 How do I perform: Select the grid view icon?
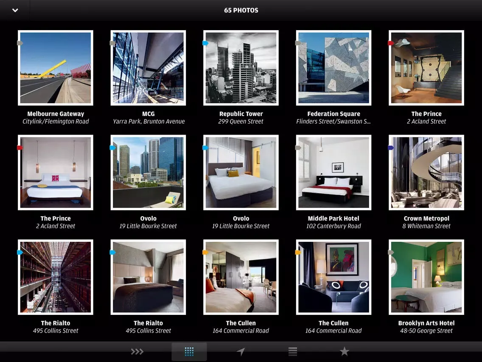(x=189, y=351)
